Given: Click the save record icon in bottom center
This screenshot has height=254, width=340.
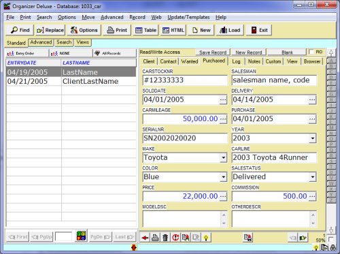Looking at the screenshot, I should pyautogui.click(x=248, y=238).
